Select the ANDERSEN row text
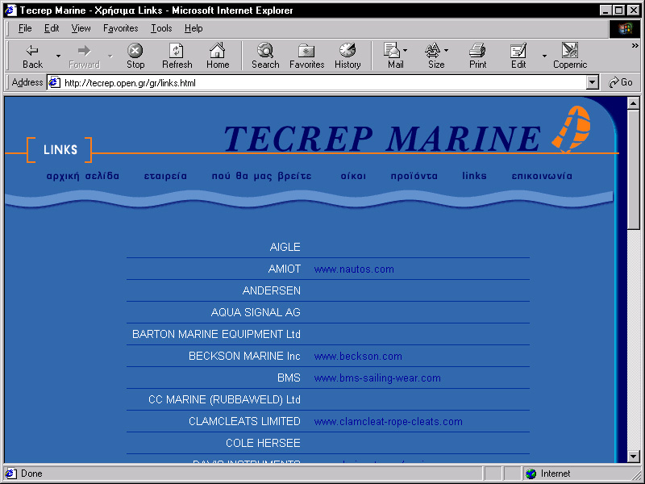Screen dimensions: 645x484 272,290
